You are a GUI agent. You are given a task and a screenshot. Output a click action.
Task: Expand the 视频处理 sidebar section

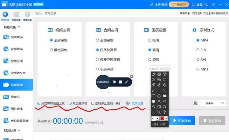[12, 130]
